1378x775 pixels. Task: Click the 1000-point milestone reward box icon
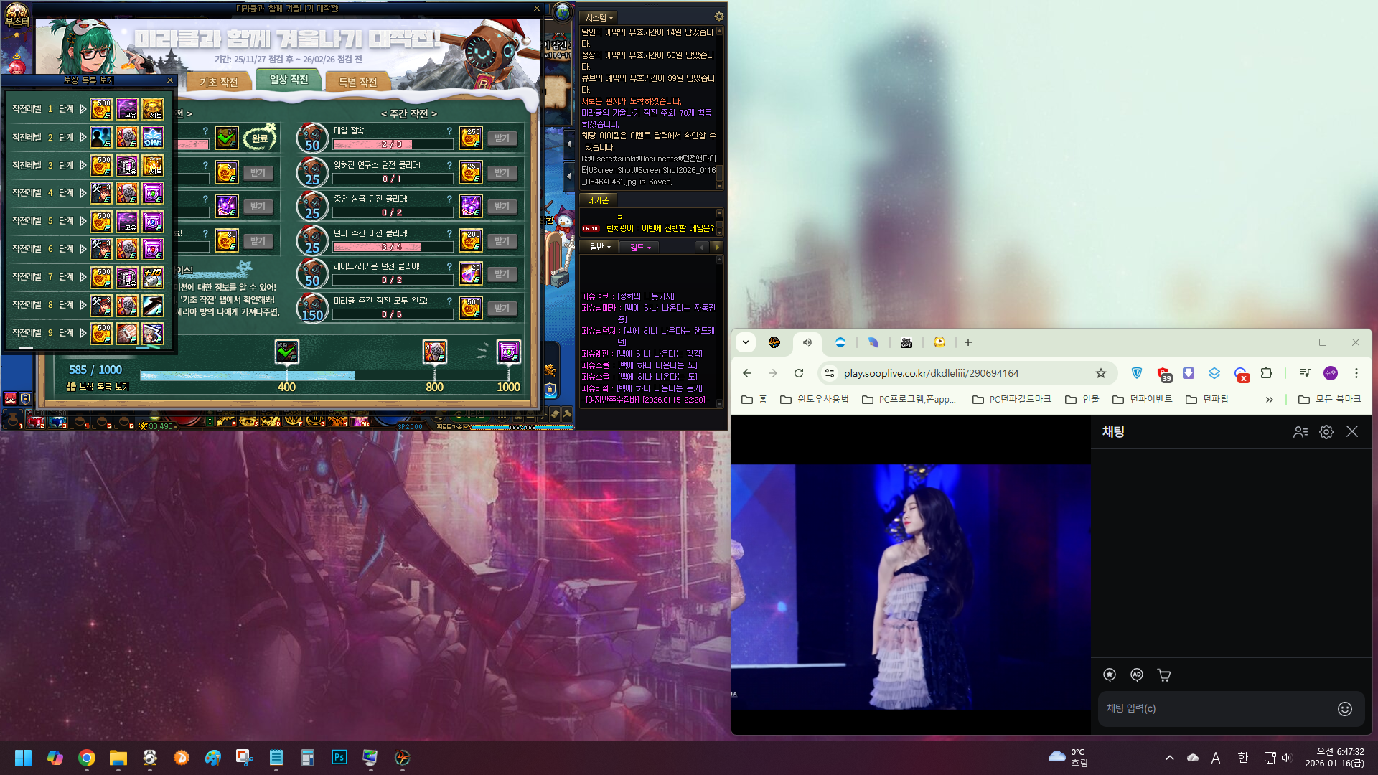pyautogui.click(x=509, y=352)
